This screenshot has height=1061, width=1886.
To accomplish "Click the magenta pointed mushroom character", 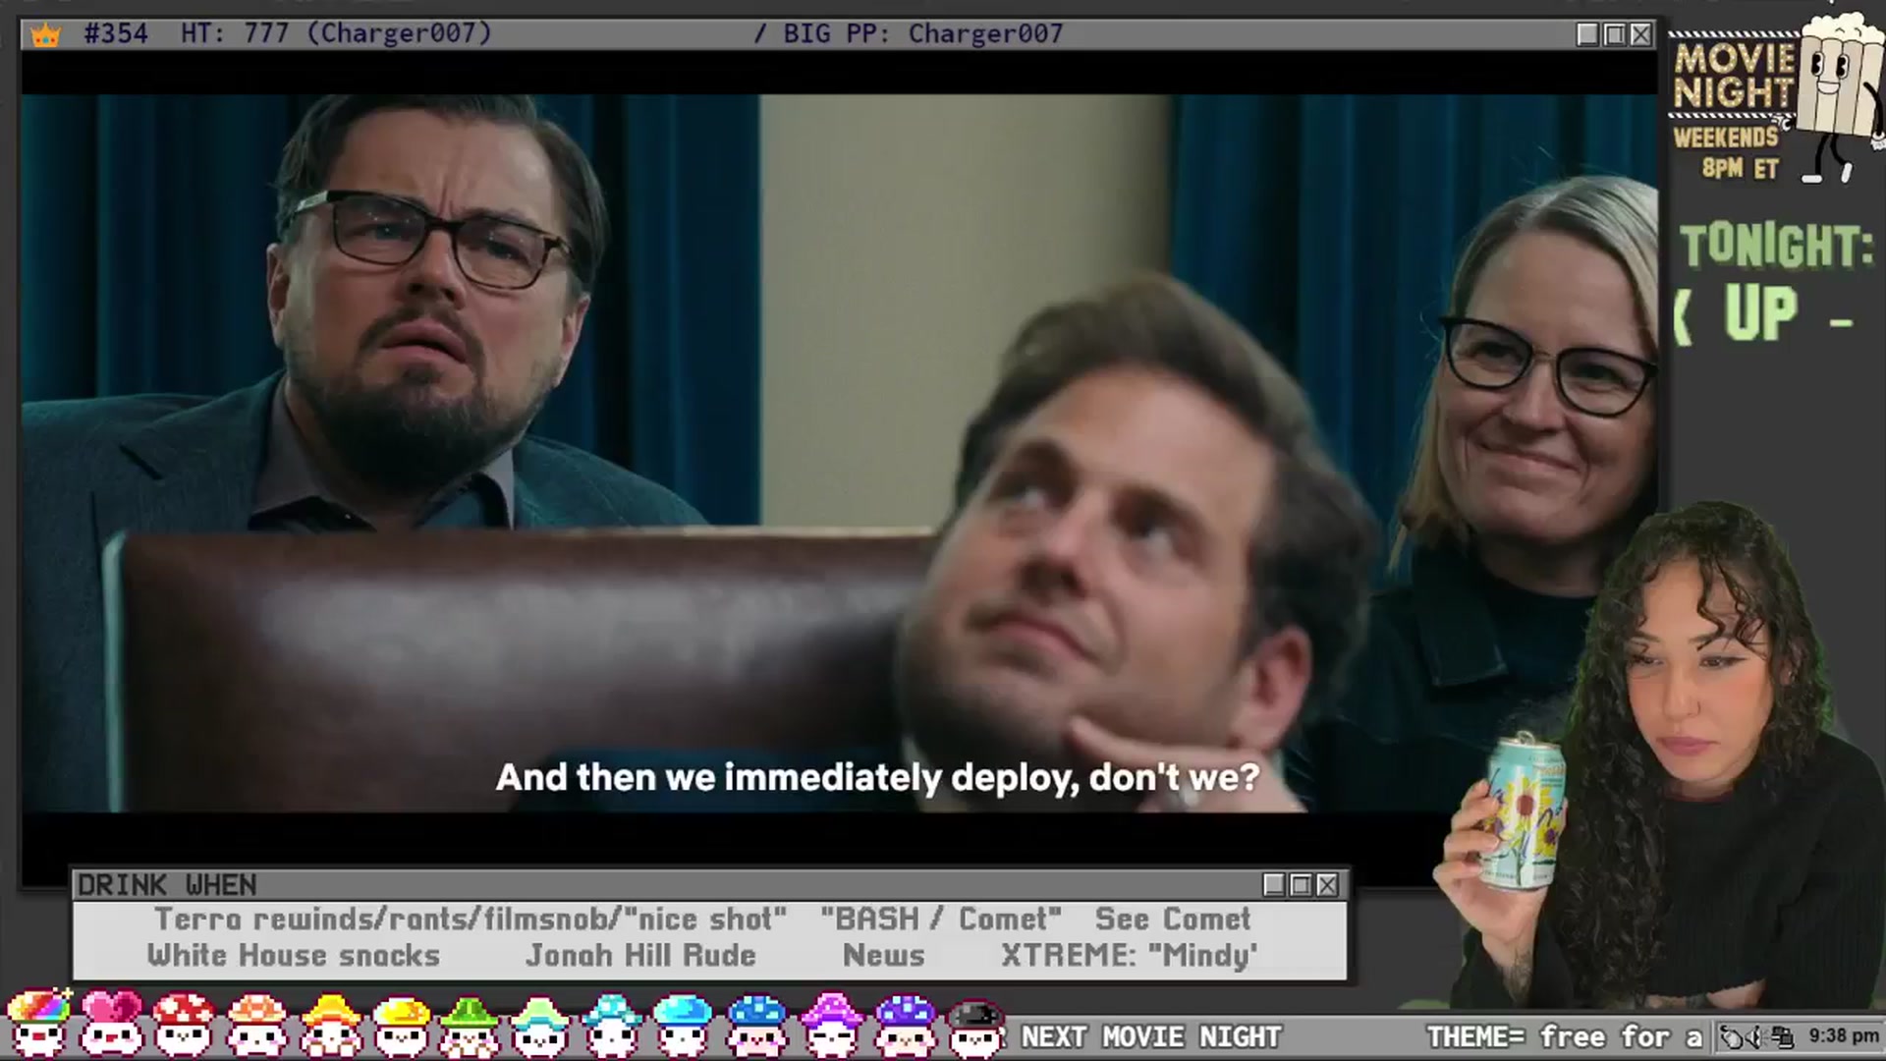I will [x=831, y=1024].
